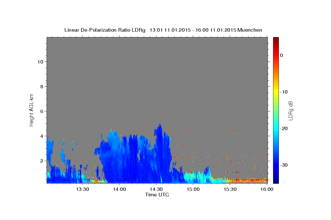
Task: Click the colorbar label '-10'
Action: coord(284,92)
